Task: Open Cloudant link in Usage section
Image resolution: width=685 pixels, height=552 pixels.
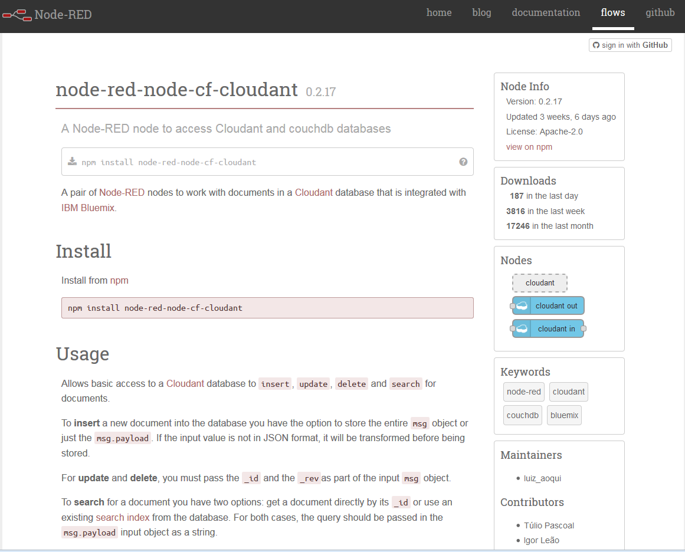Action: pyautogui.click(x=185, y=383)
